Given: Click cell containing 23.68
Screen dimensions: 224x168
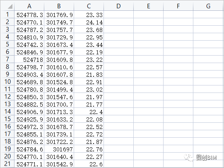Looking at the screenshot, I should [89, 29].
